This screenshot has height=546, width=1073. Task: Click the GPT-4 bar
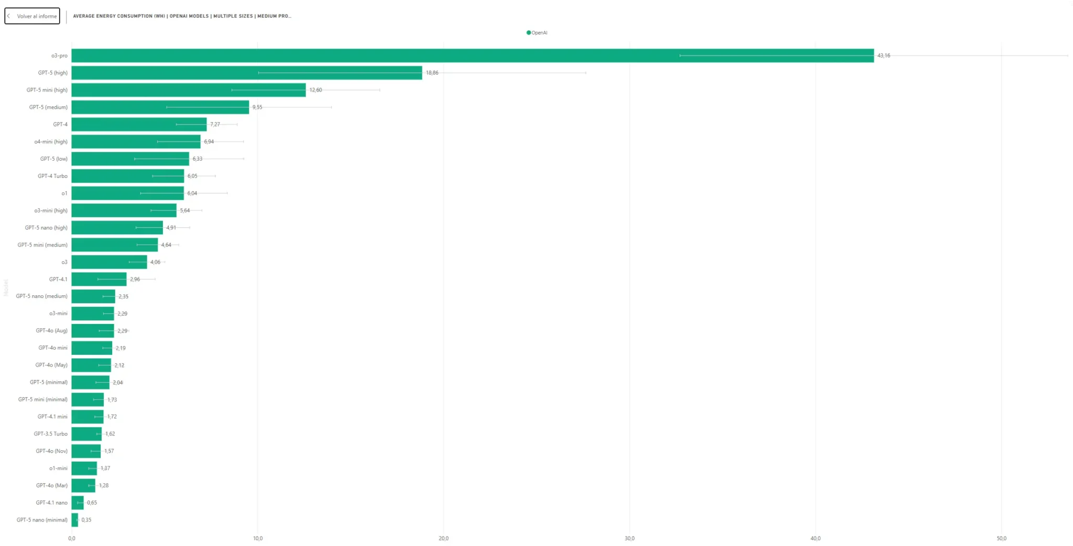coord(139,125)
